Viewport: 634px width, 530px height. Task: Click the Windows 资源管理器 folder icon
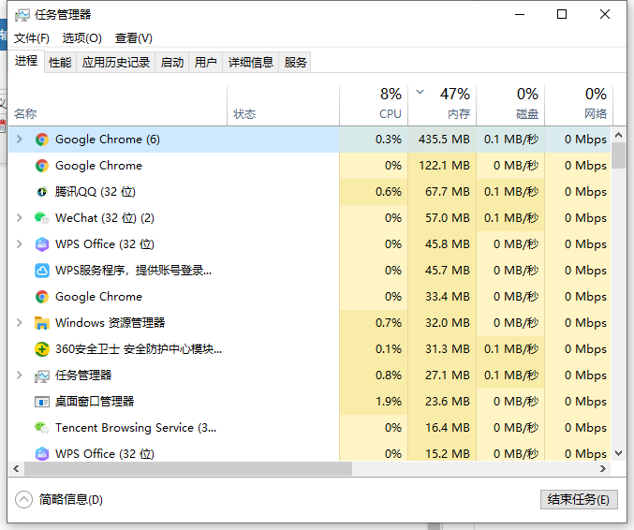click(x=41, y=323)
